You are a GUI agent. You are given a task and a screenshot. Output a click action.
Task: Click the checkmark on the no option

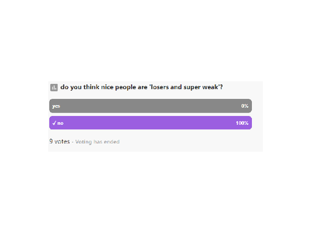[x=54, y=123]
